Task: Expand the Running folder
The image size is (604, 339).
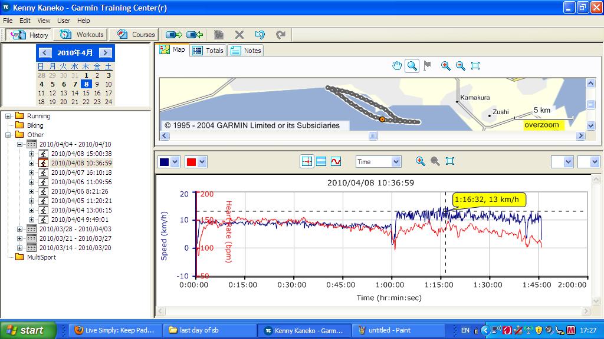Action: pos(8,116)
